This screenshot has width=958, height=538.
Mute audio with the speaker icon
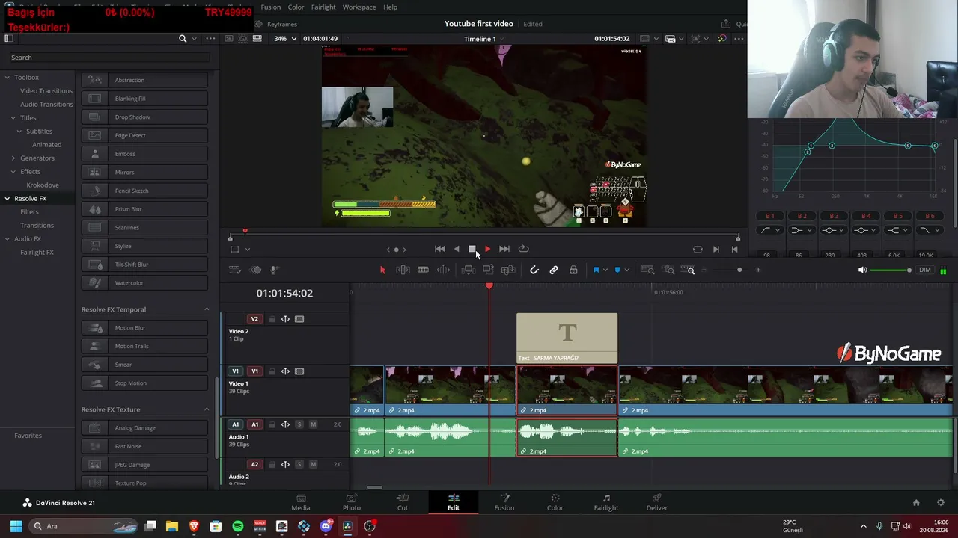[x=863, y=270]
